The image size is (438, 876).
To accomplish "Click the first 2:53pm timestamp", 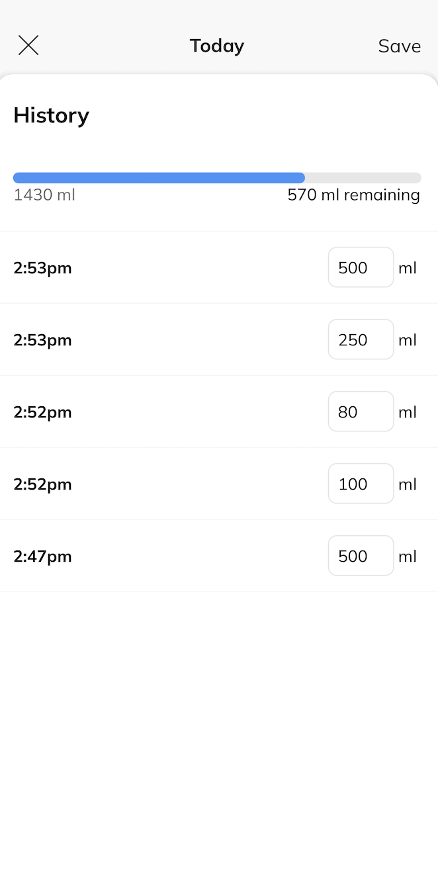I will (x=42, y=267).
